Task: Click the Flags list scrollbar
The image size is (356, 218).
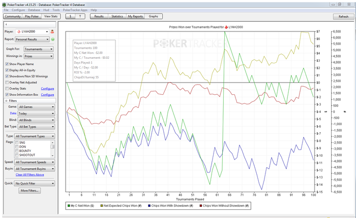Action: (52, 149)
